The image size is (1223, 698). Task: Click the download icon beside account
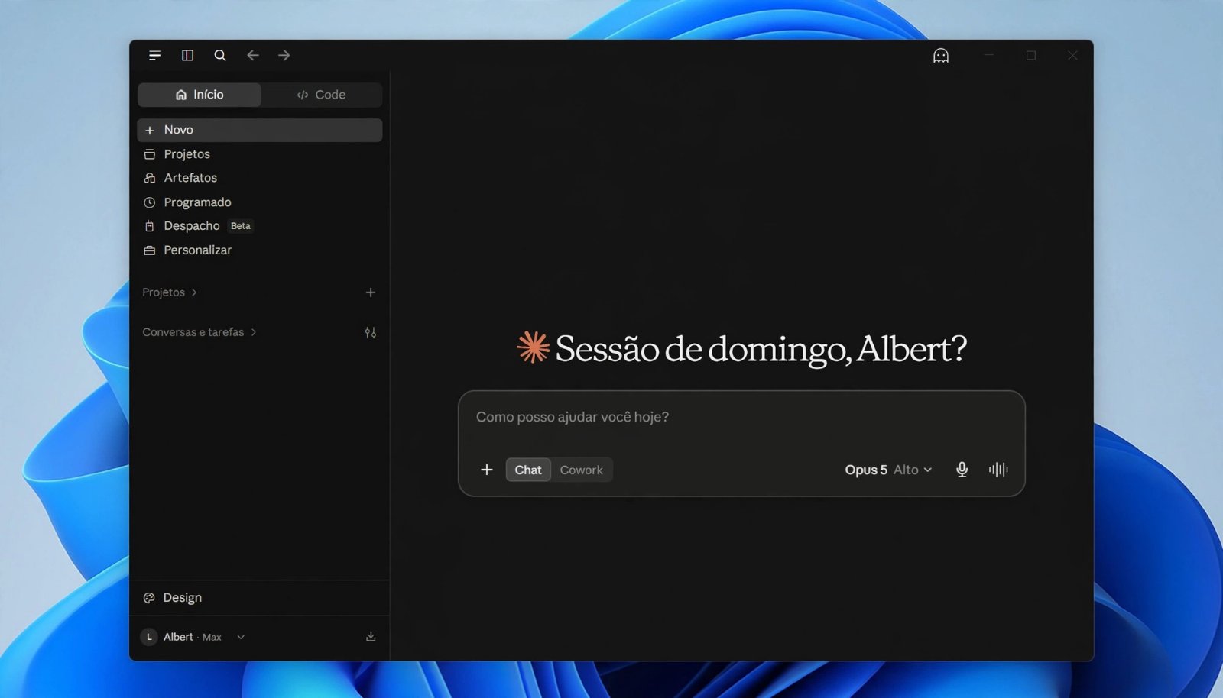point(371,636)
